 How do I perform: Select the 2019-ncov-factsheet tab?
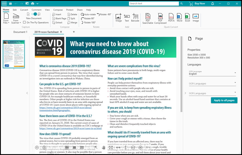46,32
